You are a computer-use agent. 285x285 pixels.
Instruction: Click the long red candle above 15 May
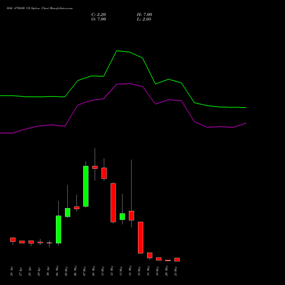tap(141, 238)
